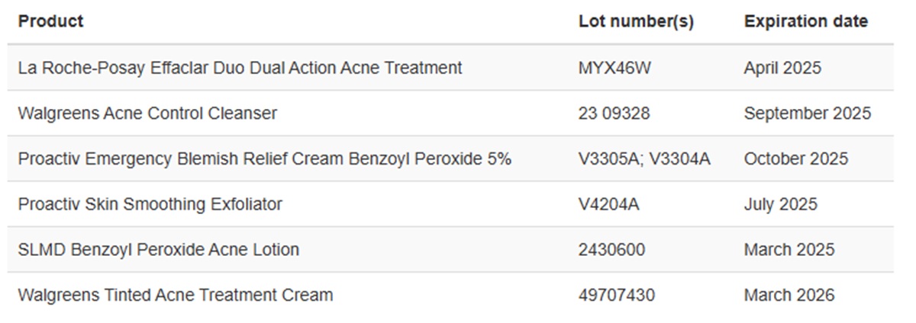916x323 pixels.
Task: Select the September 2025 expiration date
Action: [x=807, y=114]
